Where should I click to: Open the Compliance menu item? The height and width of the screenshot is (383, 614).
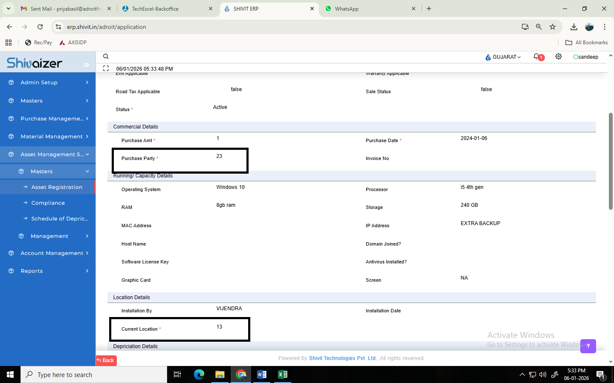(x=48, y=203)
